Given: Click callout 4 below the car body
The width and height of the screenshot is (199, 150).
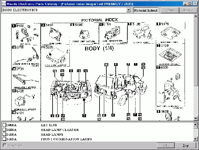Looking at the screenshot, I should click(x=113, y=115).
